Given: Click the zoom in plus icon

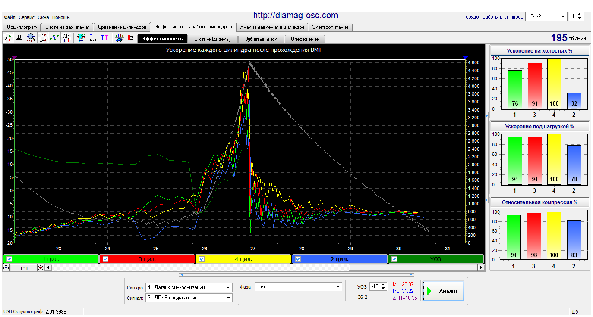Looking at the screenshot, I should click(x=41, y=268).
